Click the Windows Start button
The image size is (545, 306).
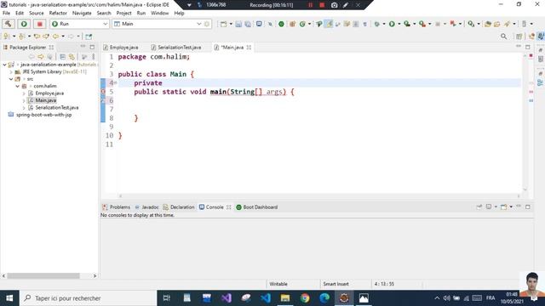pos(9,298)
